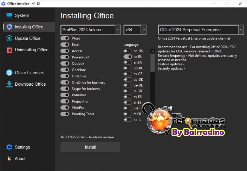Click the Installing Office page heading
247x171 pixels.
click(x=87, y=16)
